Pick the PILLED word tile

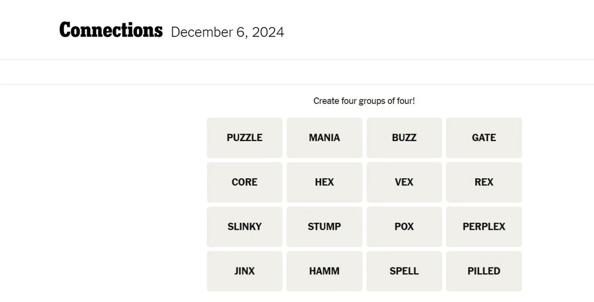click(484, 271)
